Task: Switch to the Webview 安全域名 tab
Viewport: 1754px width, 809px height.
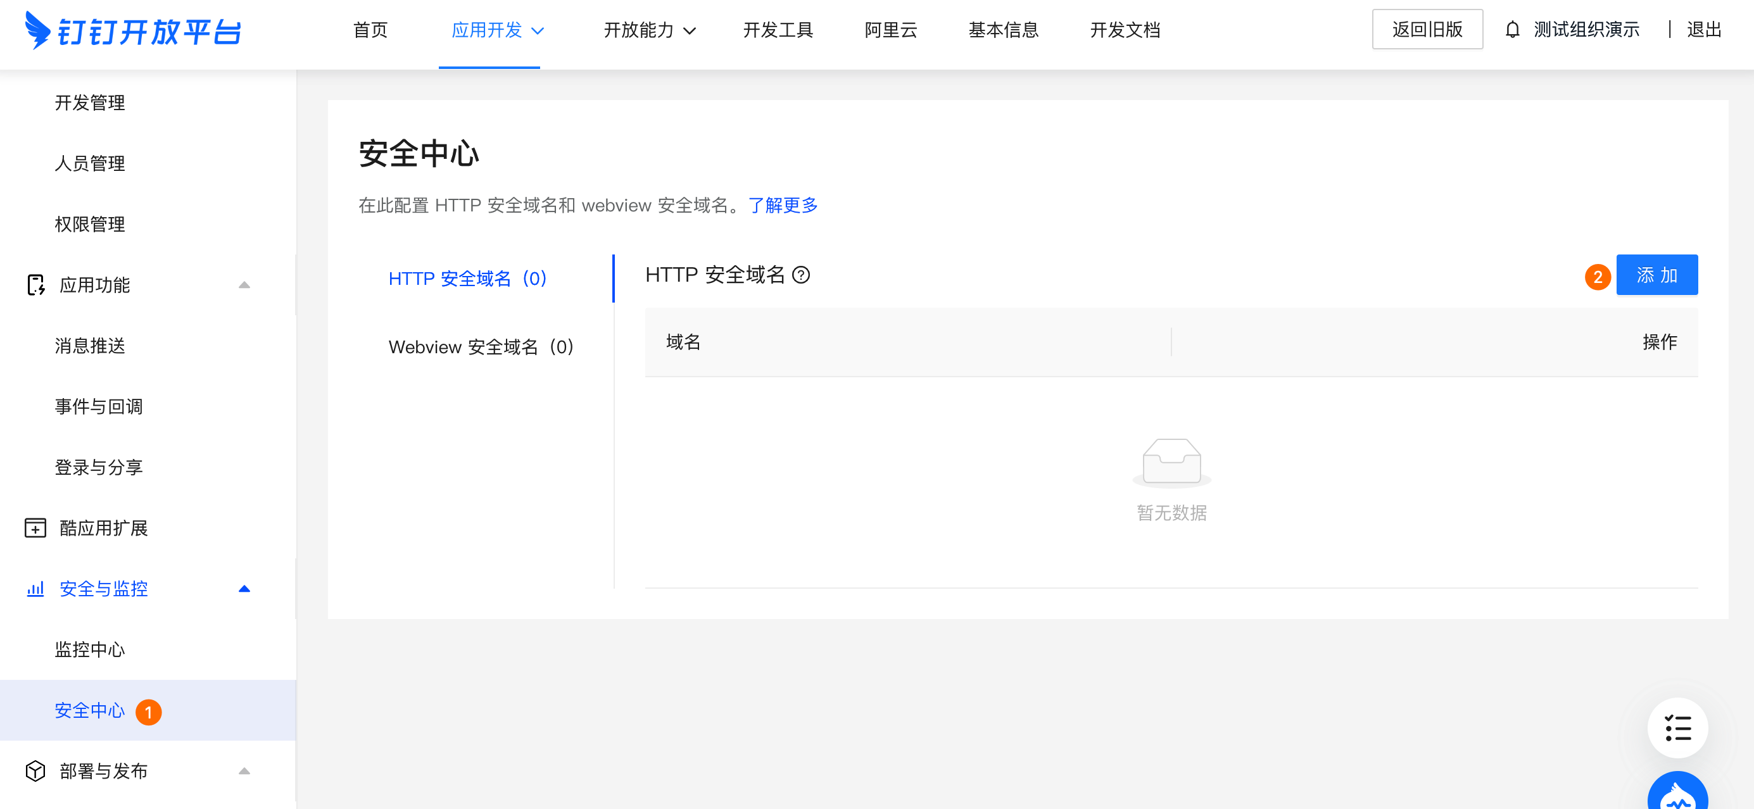Action: 481,348
